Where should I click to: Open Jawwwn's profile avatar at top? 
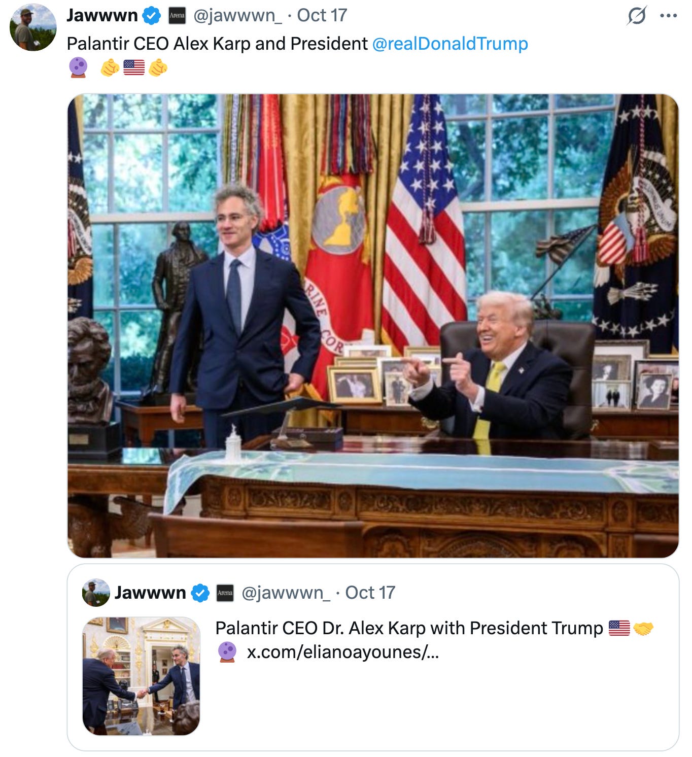coord(33,27)
